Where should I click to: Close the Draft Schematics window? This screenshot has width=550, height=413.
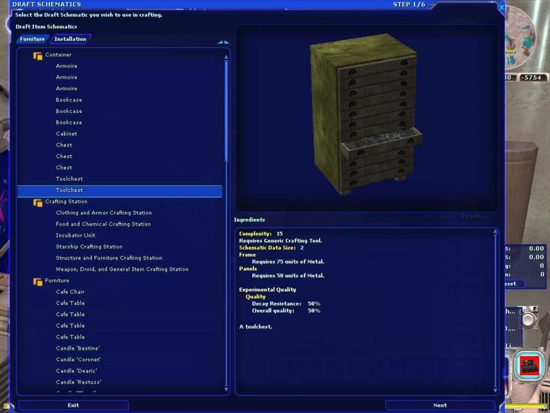pos(500,8)
